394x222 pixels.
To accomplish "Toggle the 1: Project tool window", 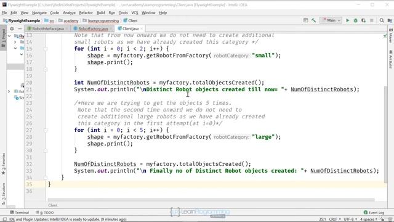I will 3,38.
